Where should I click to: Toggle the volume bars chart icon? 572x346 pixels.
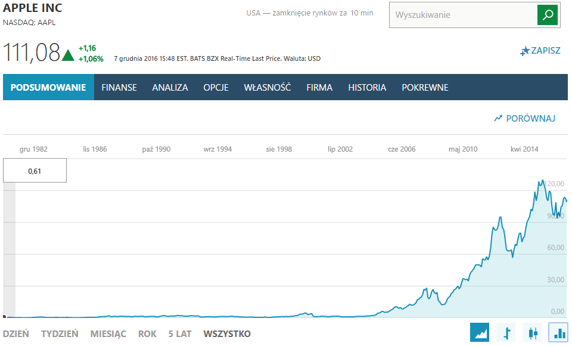pos(558,332)
